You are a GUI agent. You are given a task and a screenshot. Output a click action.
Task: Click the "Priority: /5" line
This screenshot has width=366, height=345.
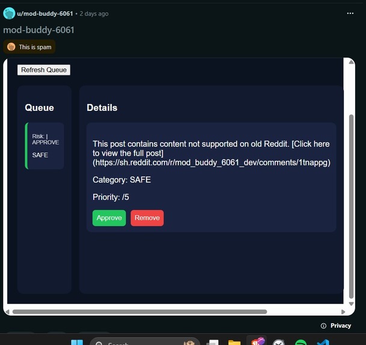tap(111, 197)
